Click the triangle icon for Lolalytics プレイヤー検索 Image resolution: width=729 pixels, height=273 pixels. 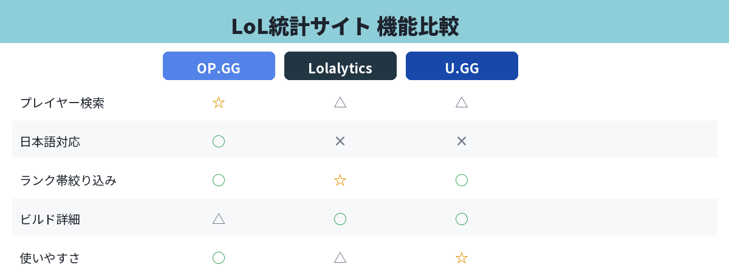(x=340, y=103)
